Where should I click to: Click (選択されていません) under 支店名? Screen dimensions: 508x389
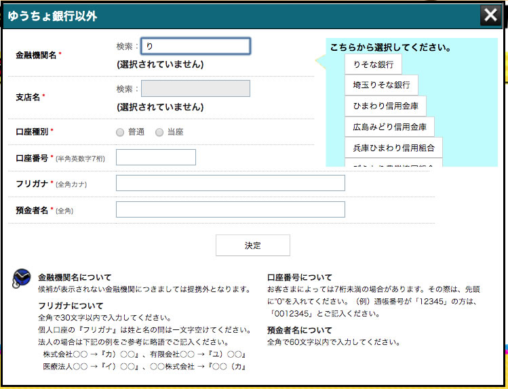(x=160, y=107)
